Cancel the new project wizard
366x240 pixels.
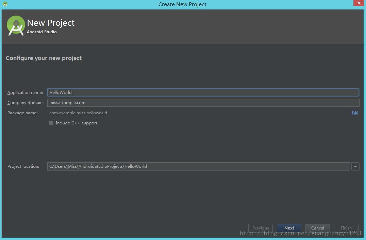click(317, 228)
